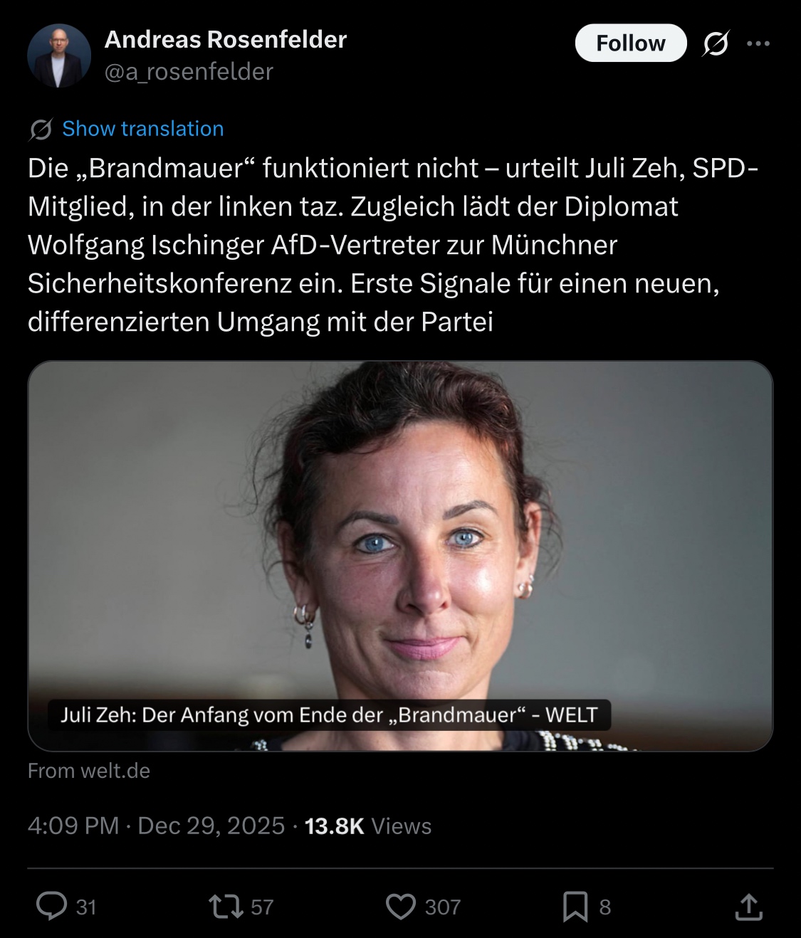The image size is (801, 938).
Task: Bookmark the post with the bookmark icon
Action: tap(575, 907)
